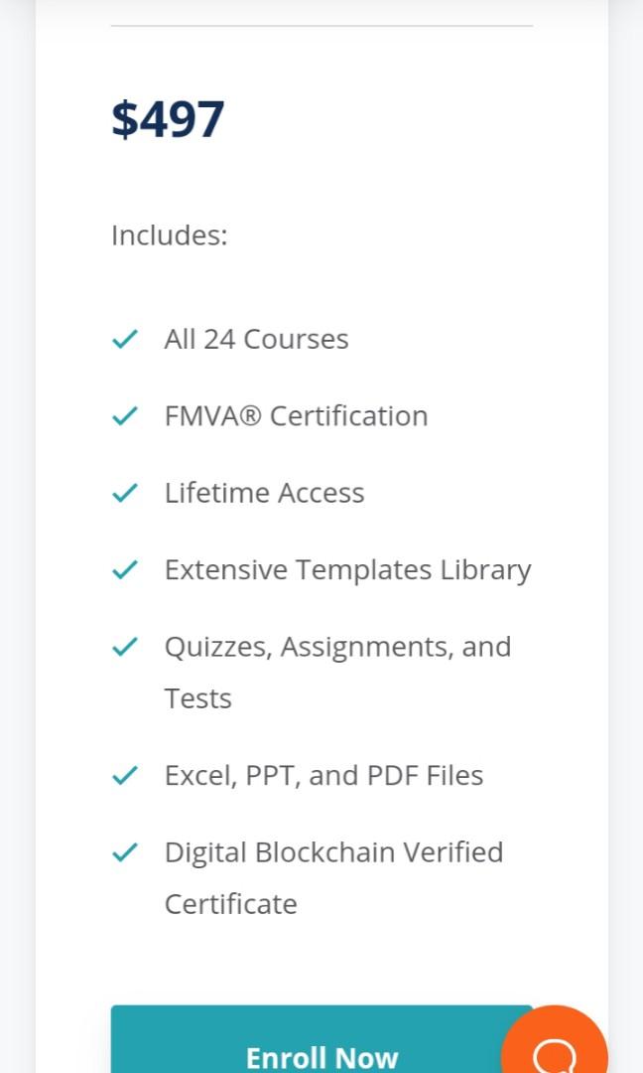The height and width of the screenshot is (1073, 643).
Task: Click the Quizzes, Assignments, and Tests entry
Action: (x=337, y=646)
